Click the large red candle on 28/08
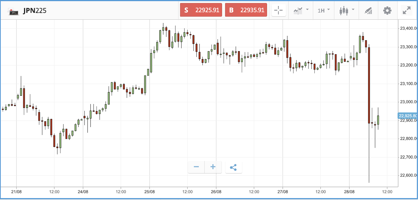Screen dimensions: 418x200 pos(369,85)
